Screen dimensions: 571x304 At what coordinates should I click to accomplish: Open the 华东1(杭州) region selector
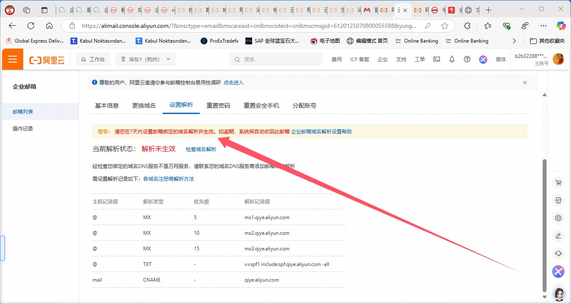(145, 59)
